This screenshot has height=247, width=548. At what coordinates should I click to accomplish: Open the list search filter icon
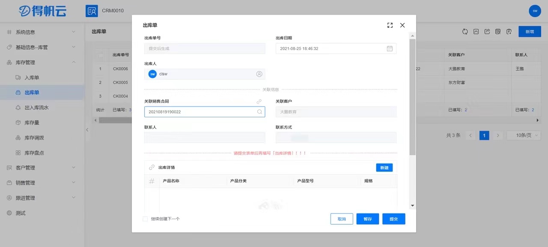coord(498,31)
